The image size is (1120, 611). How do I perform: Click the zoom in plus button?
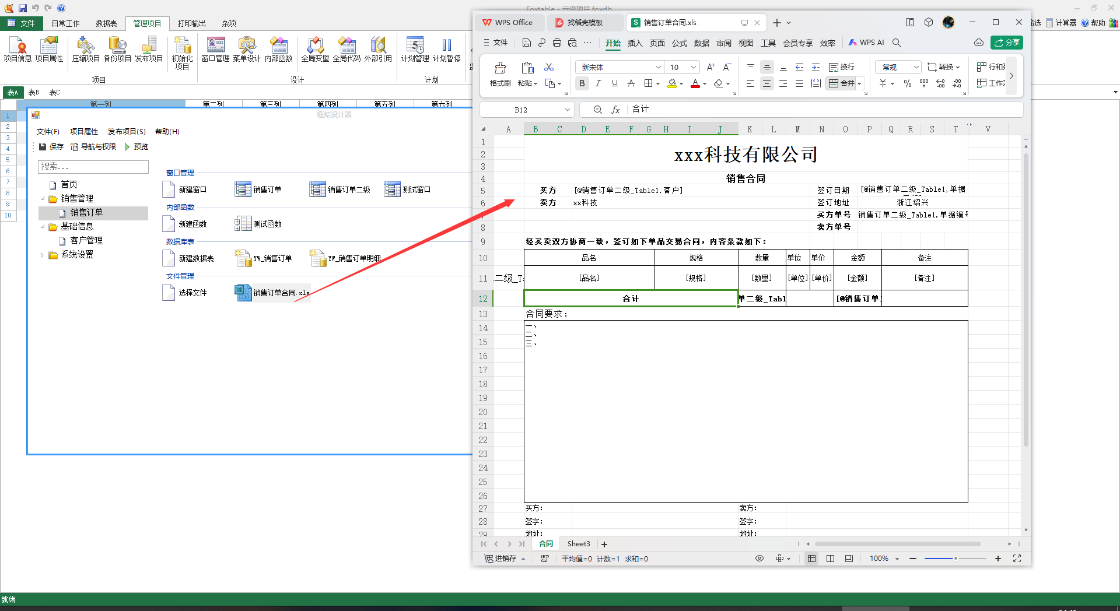pyautogui.click(x=998, y=559)
